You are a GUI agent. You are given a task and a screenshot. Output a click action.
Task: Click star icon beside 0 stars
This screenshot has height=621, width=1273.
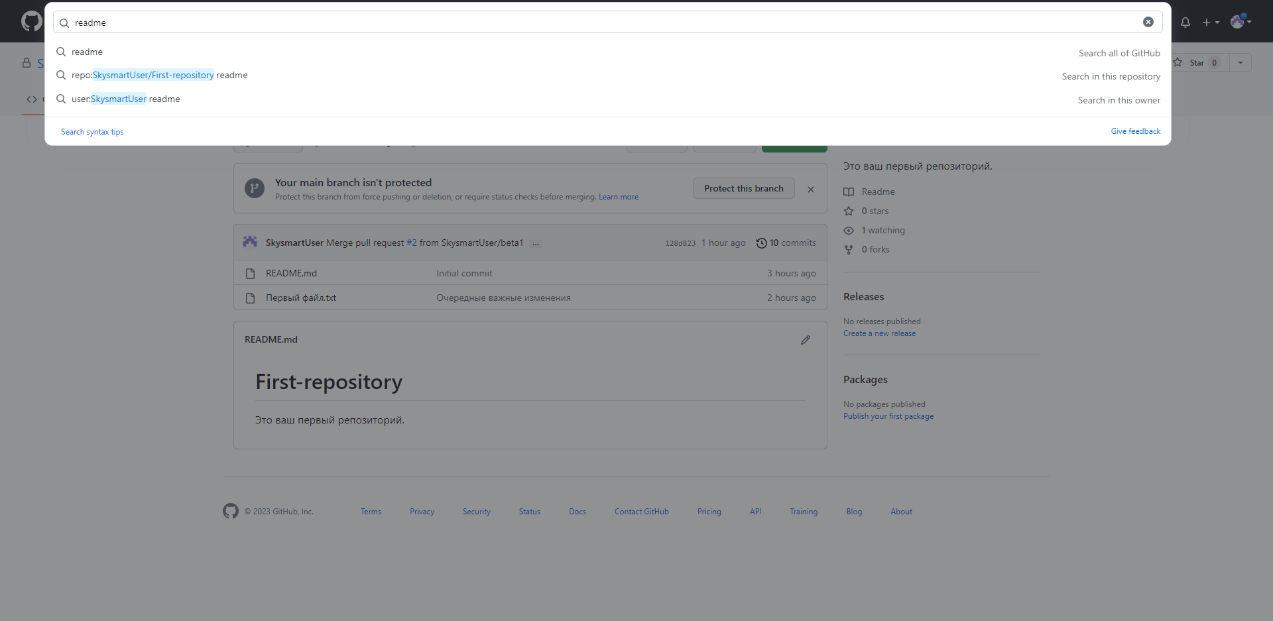tap(849, 211)
